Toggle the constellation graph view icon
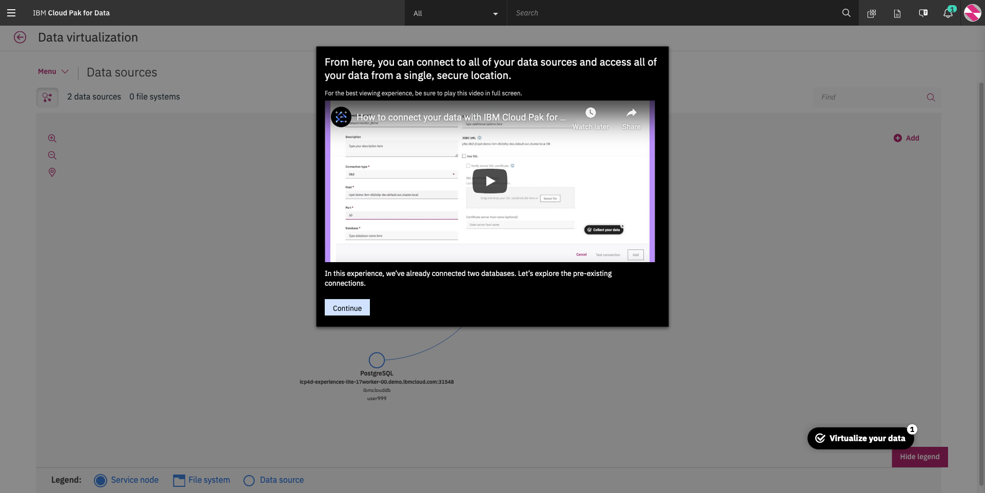Image resolution: width=985 pixels, height=493 pixels. pyautogui.click(x=47, y=97)
